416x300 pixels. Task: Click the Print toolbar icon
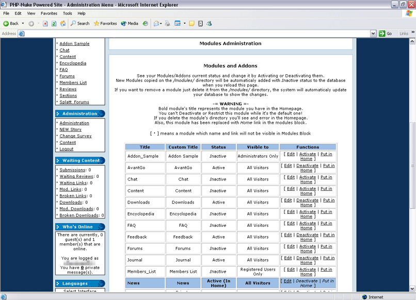(167, 23)
